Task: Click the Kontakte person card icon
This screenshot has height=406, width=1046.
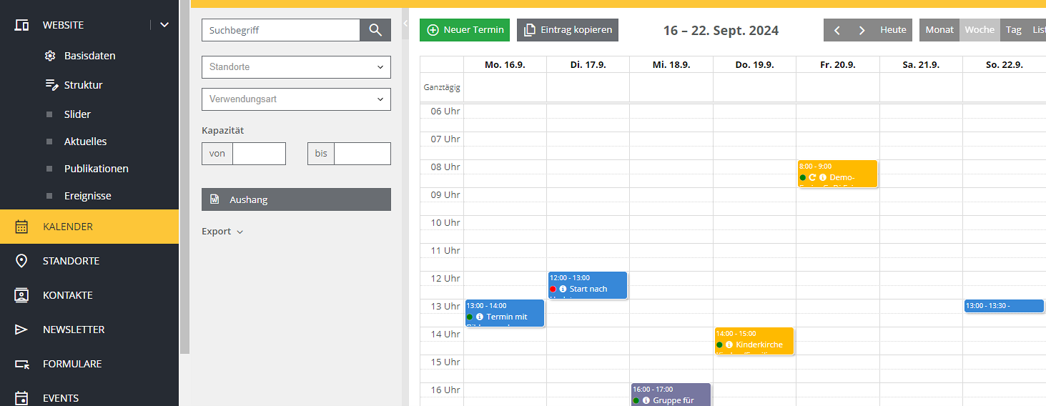Action: (21, 295)
